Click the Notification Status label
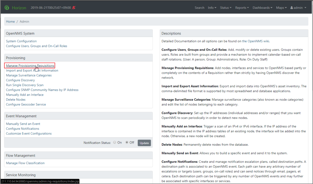 pyautogui.click(x=97, y=143)
